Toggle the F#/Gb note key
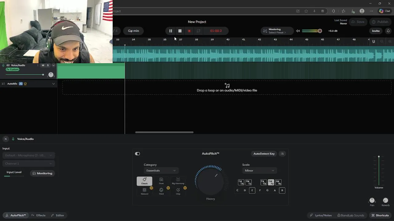This screenshot has height=221, width=394. (263, 182)
